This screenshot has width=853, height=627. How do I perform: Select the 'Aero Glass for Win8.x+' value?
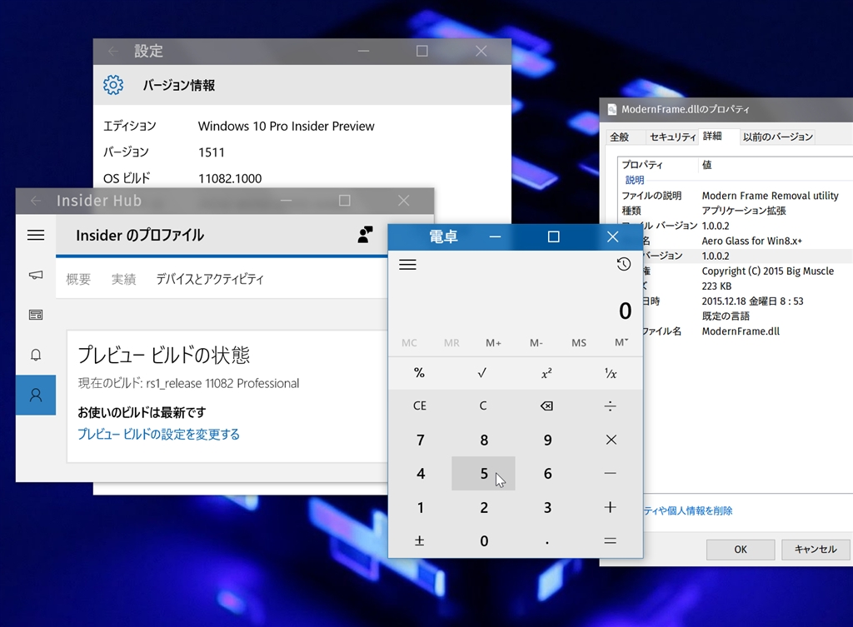coord(752,241)
